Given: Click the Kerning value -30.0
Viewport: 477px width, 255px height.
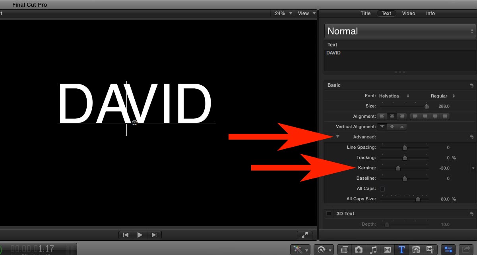Looking at the screenshot, I should tap(444, 168).
